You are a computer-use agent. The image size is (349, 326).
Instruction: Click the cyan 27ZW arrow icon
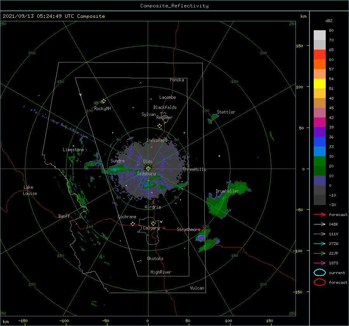coord(320,244)
